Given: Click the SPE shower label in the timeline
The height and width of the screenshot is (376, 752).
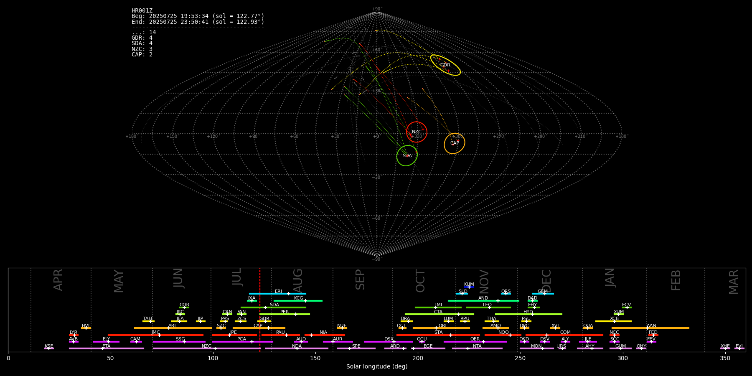Looking at the screenshot, I should pos(356,346).
